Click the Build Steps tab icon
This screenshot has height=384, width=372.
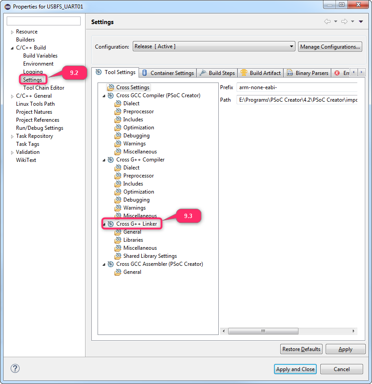coord(203,73)
